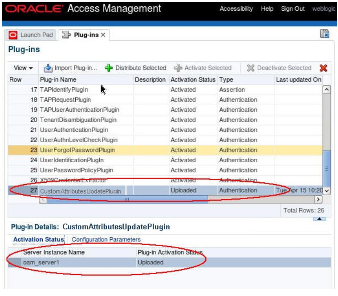Open the Activation Status details tab

coord(39,239)
